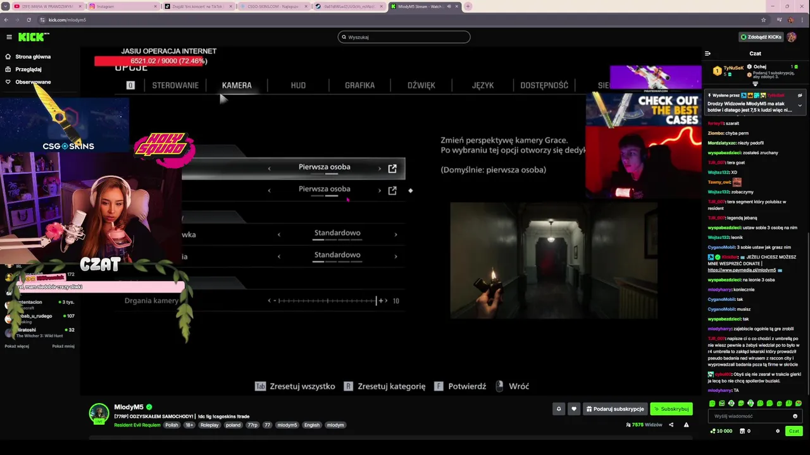
Task: Click the MlodyM5 channel name
Action: pyautogui.click(x=128, y=407)
